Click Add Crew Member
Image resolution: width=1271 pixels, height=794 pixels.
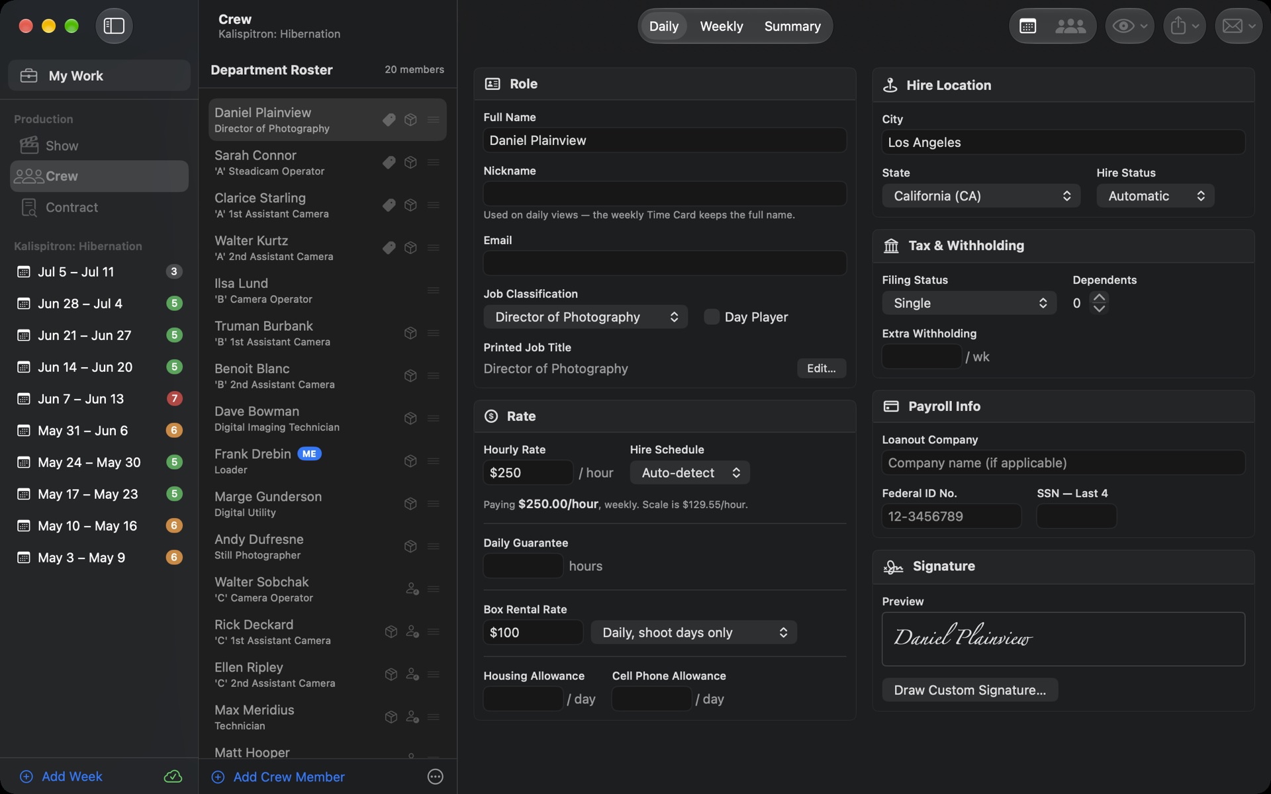279,777
